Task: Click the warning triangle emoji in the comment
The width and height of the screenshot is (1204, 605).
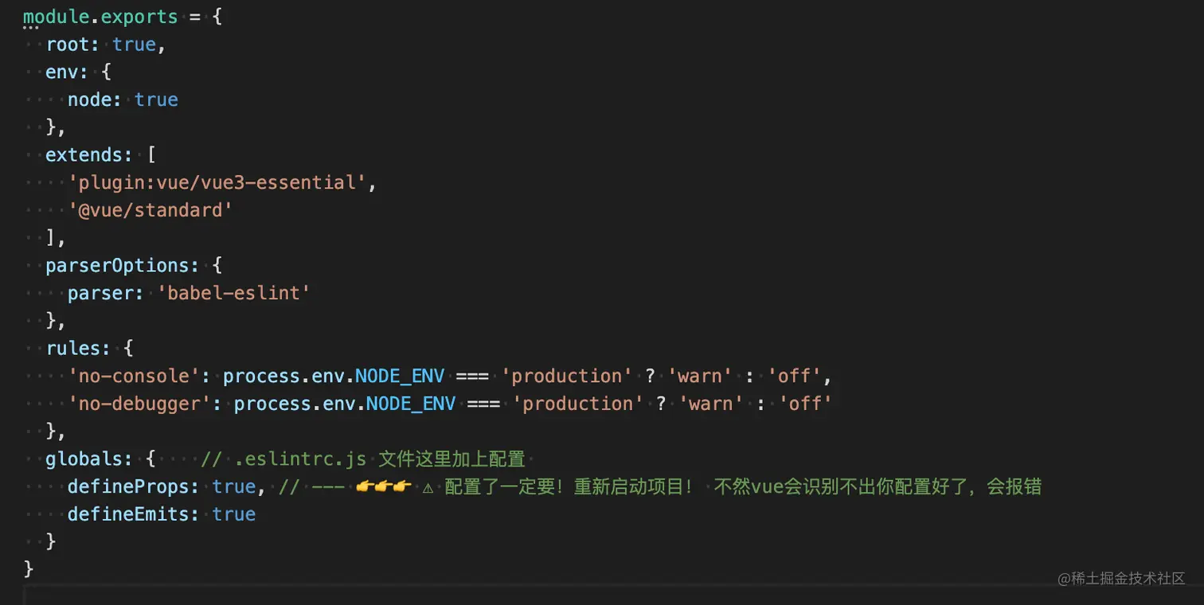Action: [x=428, y=487]
